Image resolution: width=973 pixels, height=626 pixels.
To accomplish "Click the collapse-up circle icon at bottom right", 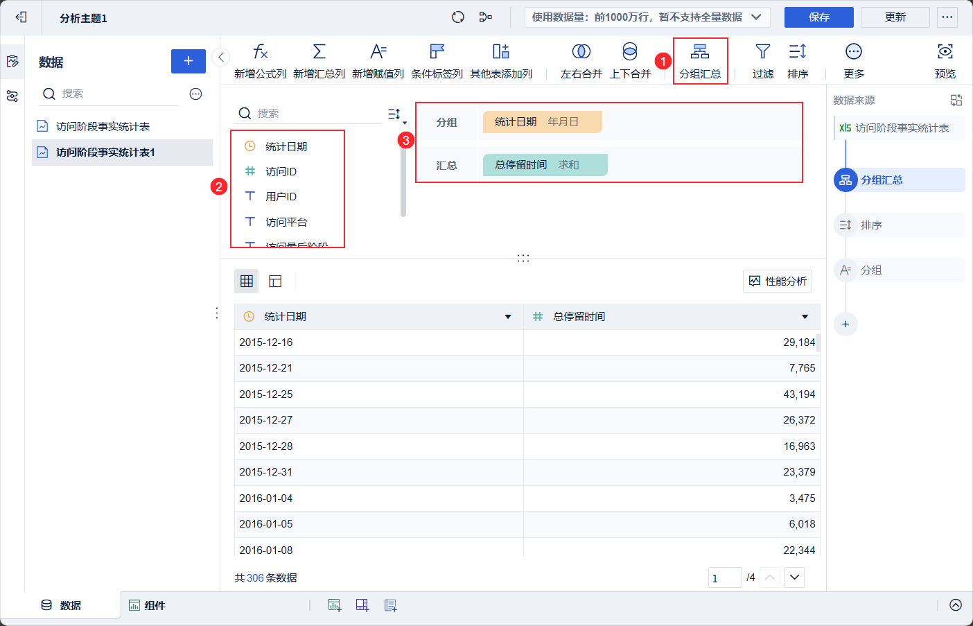I will tap(956, 605).
